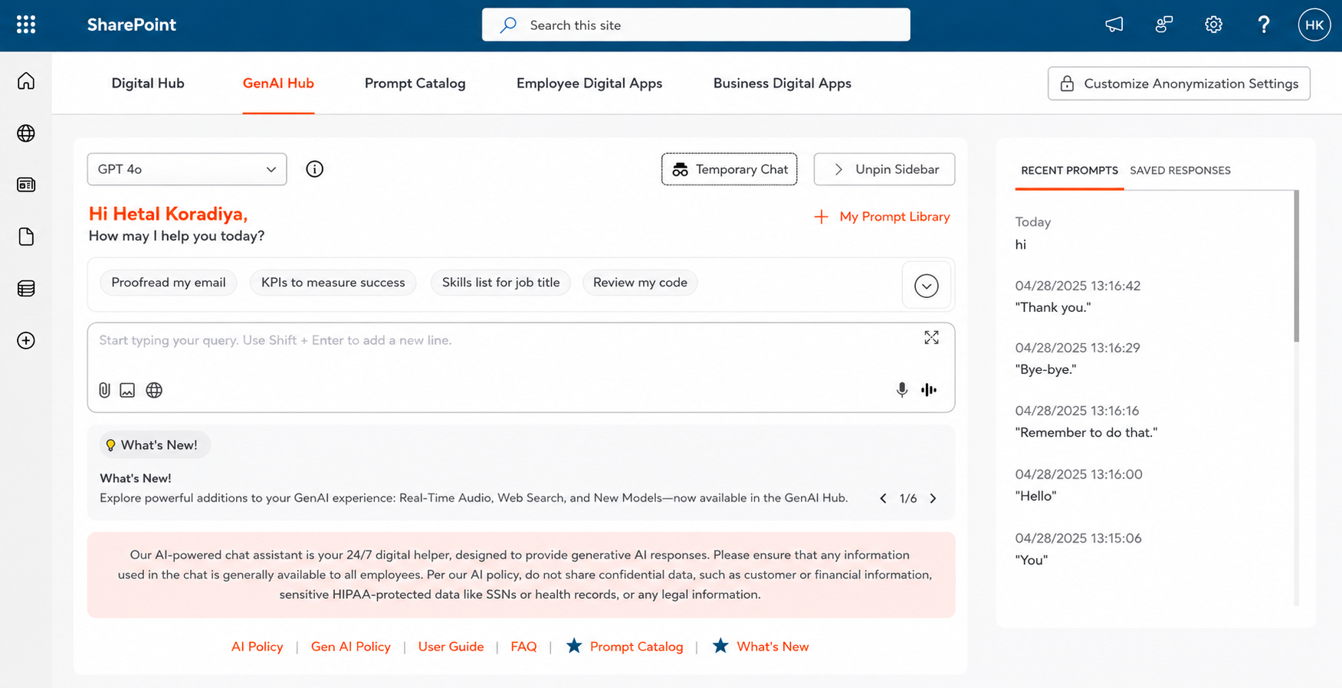Show model info icon beside GPT 4o
Screen dimensions: 1342x688
(315, 169)
